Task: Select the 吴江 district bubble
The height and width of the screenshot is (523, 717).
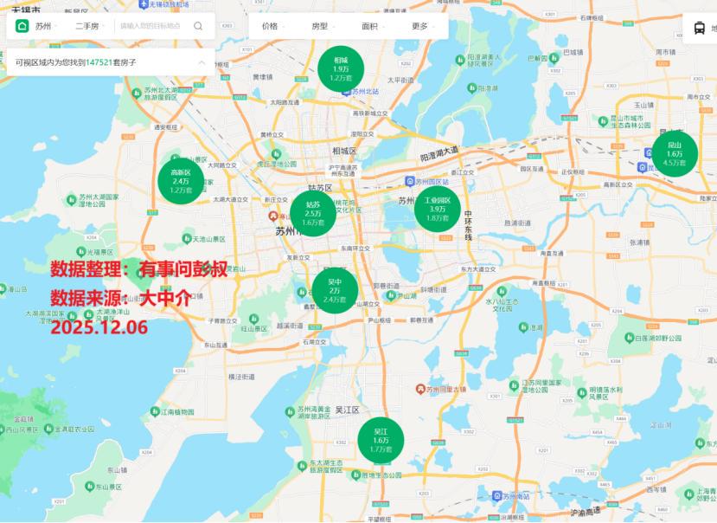Action: pos(381,439)
